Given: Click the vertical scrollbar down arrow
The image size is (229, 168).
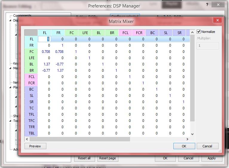Looking at the screenshot, I should point(192,134).
